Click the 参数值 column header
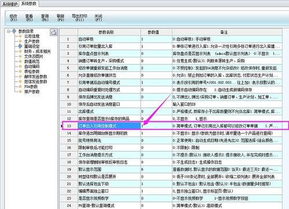The image size is (289, 209). [156, 32]
